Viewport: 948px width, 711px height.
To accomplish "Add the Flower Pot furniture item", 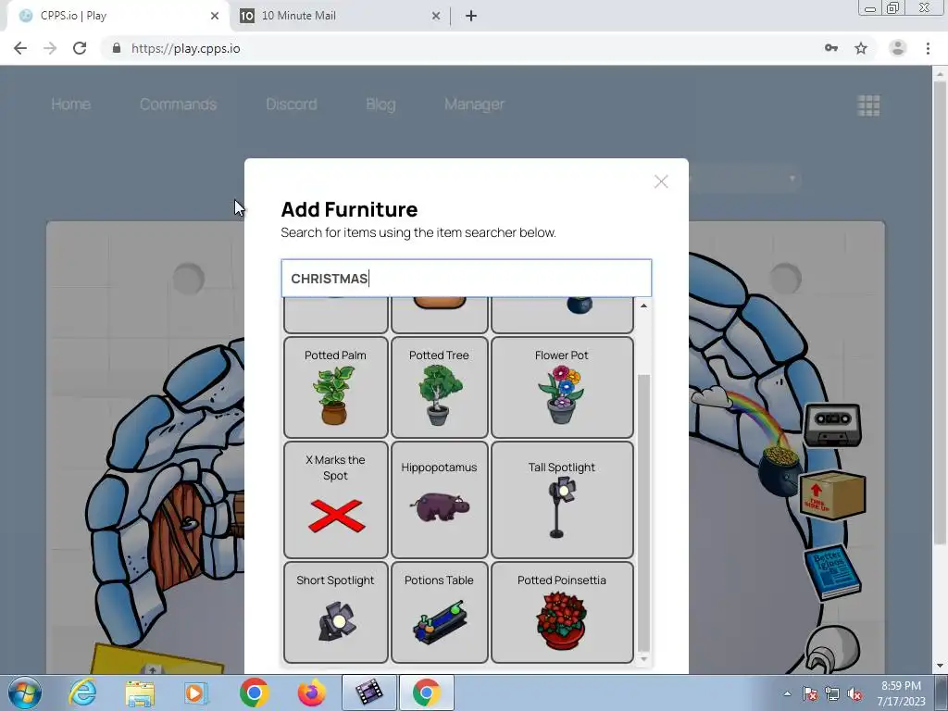I will click(x=562, y=388).
